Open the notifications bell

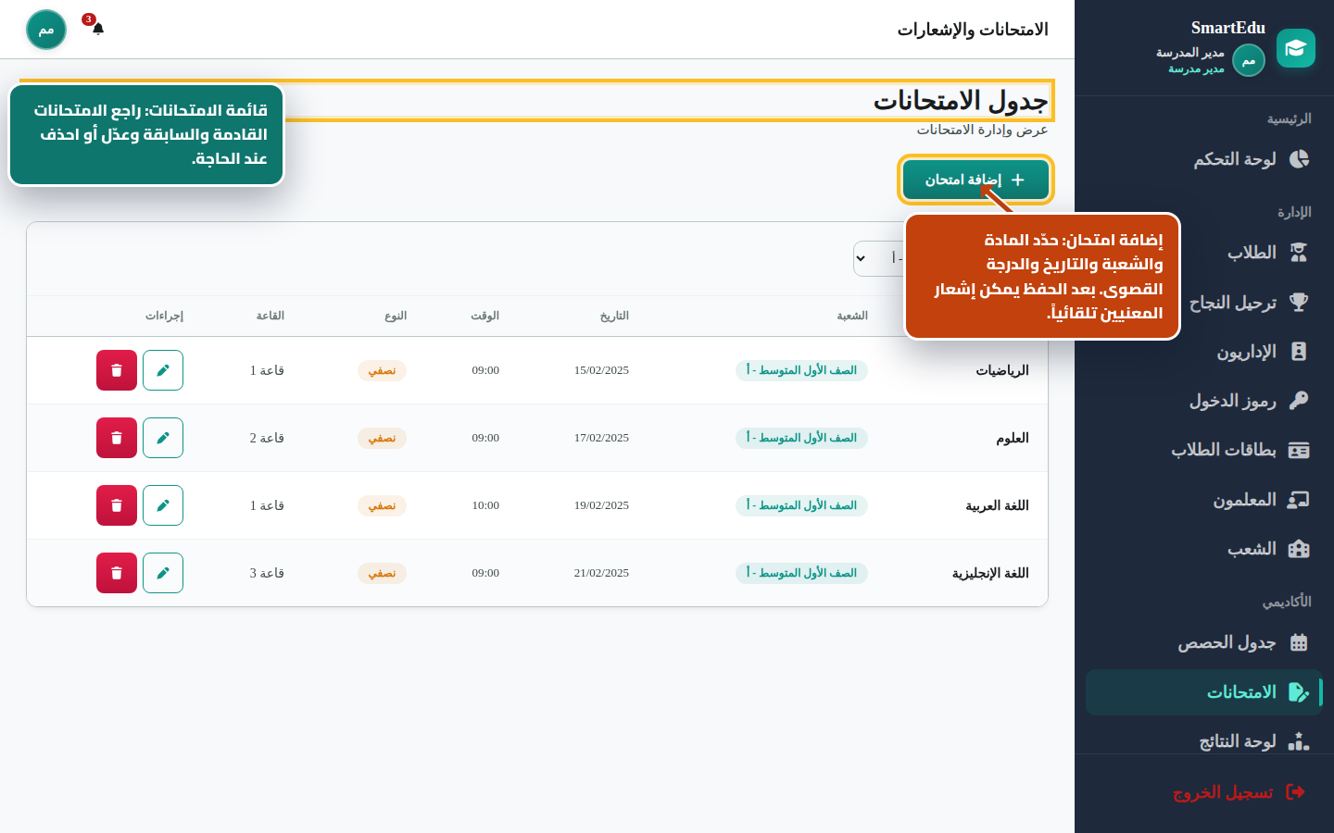point(98,29)
